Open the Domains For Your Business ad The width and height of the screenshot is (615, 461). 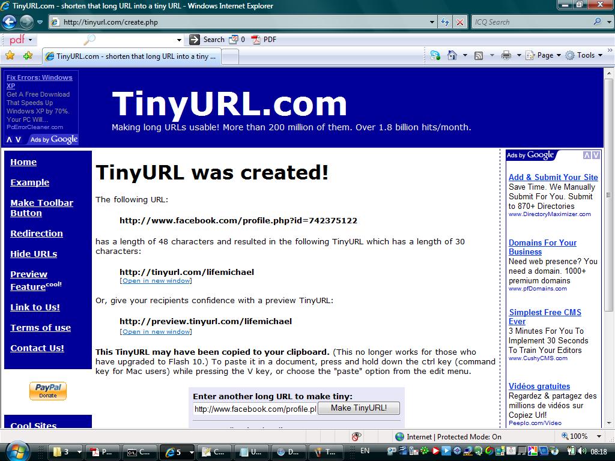pos(542,247)
